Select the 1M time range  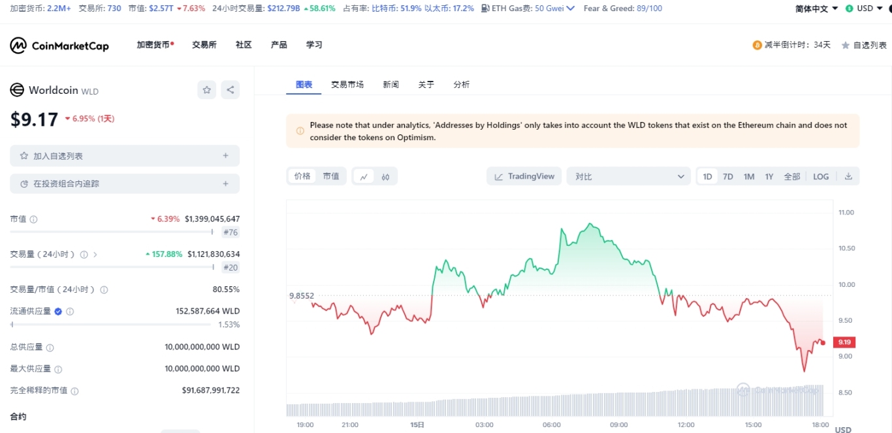(x=749, y=177)
